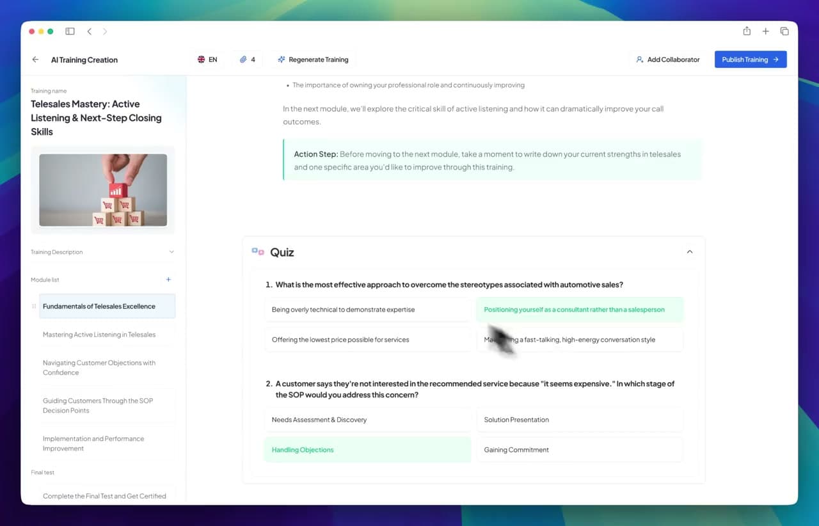Open a new tab with plus icon

[765, 31]
